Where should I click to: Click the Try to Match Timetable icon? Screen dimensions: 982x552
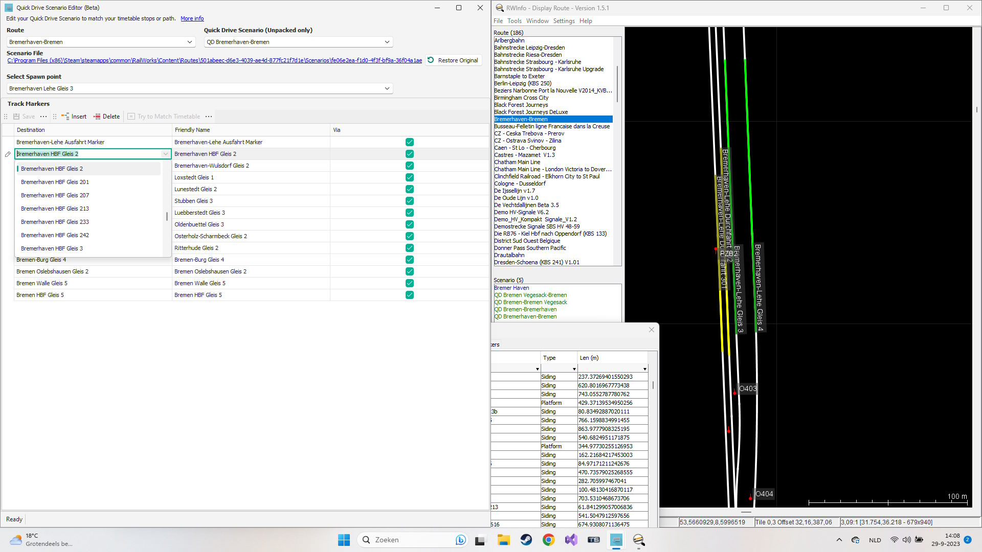point(131,117)
